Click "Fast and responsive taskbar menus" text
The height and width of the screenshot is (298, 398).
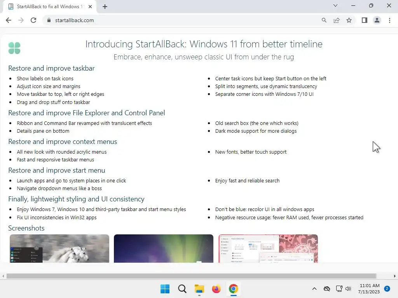click(x=55, y=159)
